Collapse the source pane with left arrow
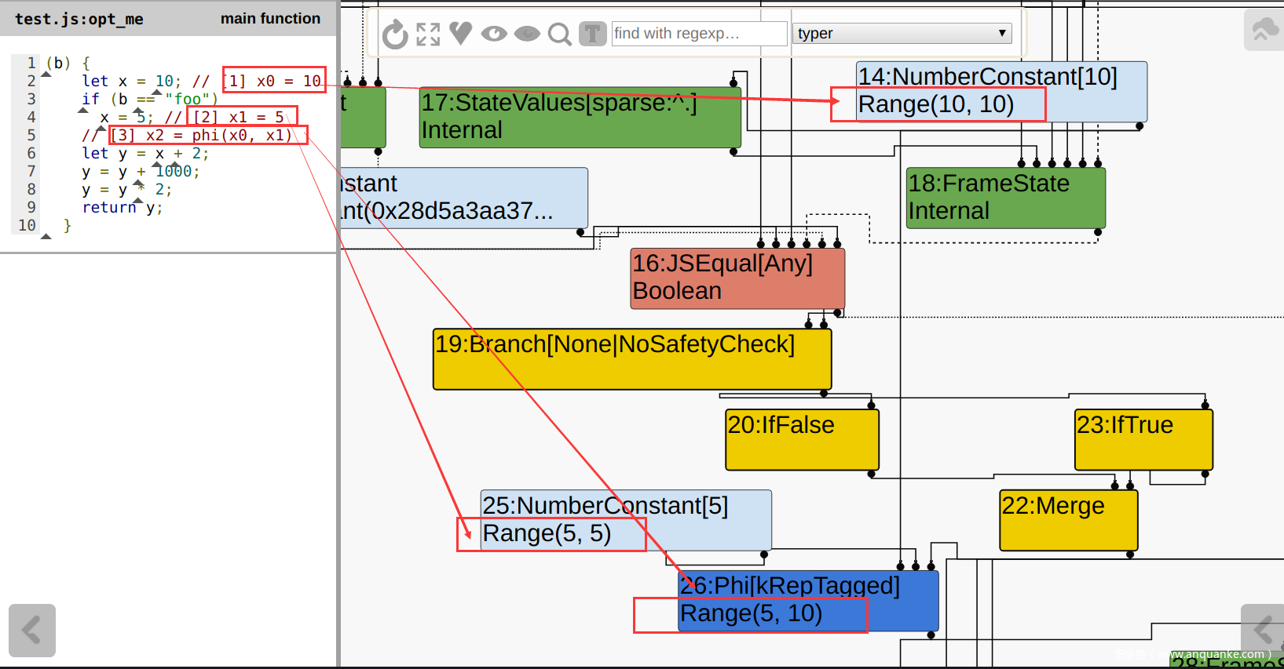Viewport: 1284px width, 669px height. 32,630
